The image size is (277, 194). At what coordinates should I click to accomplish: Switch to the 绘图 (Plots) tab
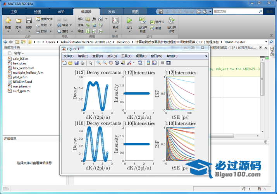(38, 12)
